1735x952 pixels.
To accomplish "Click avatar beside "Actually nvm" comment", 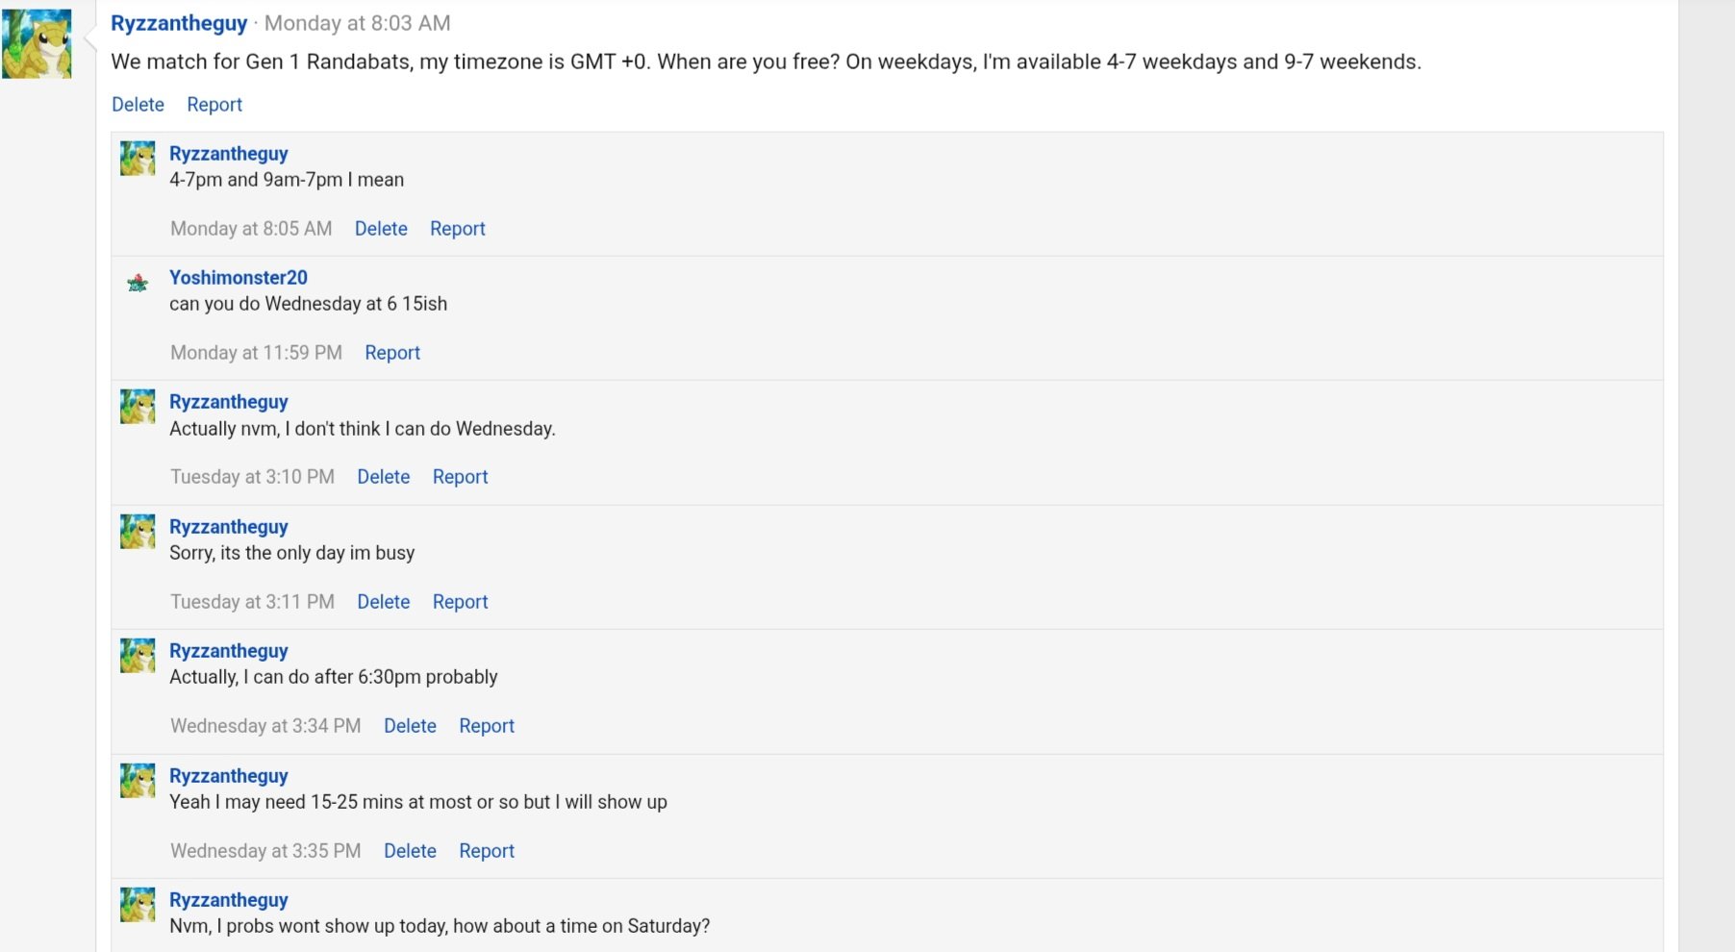I will coord(138,407).
